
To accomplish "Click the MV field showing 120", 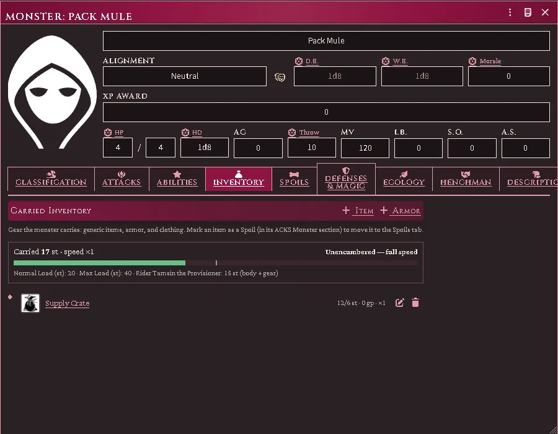I will pyautogui.click(x=365, y=148).
